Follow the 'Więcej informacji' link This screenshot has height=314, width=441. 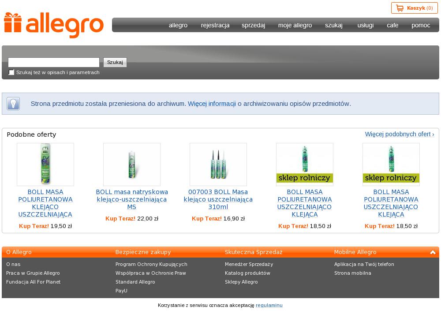tap(212, 104)
